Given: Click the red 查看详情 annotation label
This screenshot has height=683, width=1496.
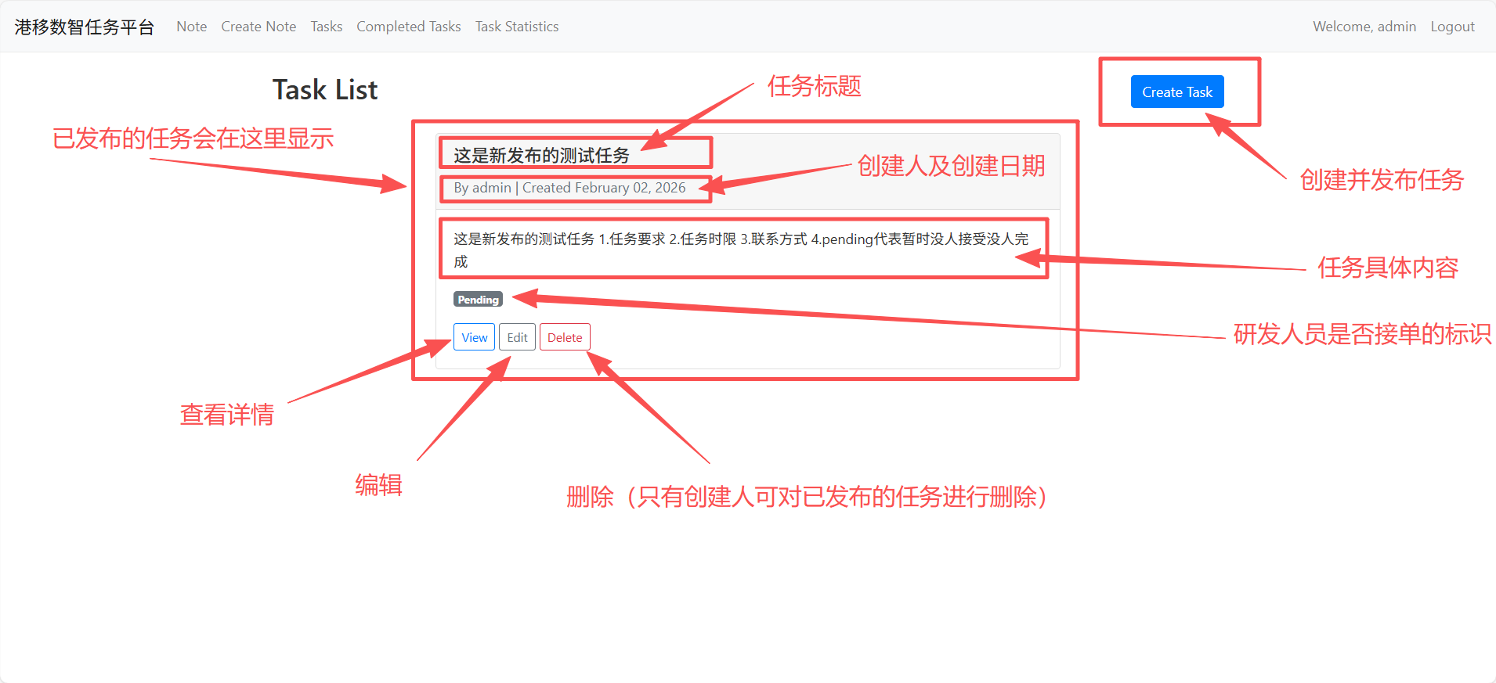Looking at the screenshot, I should coord(227,415).
